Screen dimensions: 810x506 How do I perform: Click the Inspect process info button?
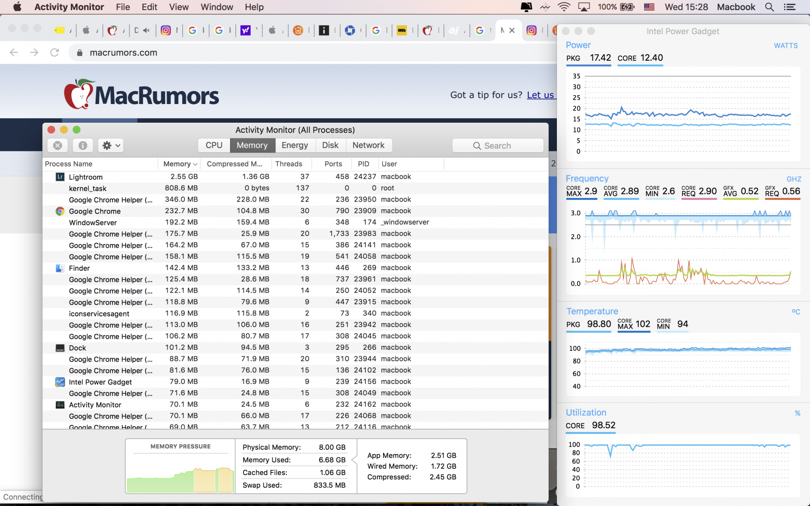pos(83,145)
